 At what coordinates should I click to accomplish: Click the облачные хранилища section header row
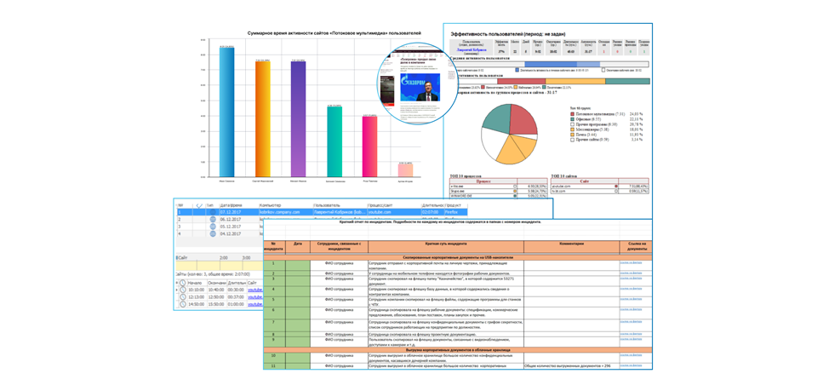458,349
